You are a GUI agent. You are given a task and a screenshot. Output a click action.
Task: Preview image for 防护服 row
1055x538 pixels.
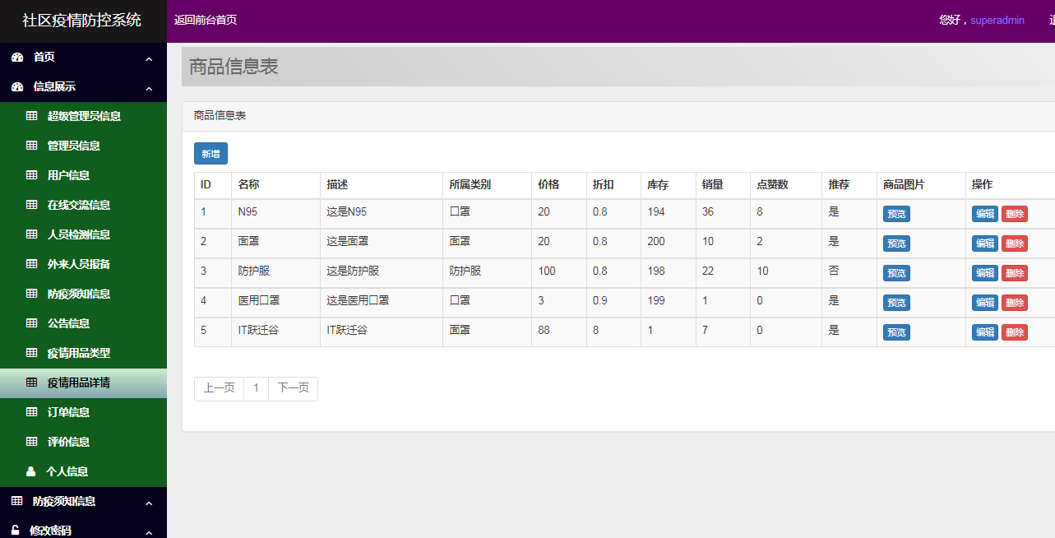[x=896, y=273]
